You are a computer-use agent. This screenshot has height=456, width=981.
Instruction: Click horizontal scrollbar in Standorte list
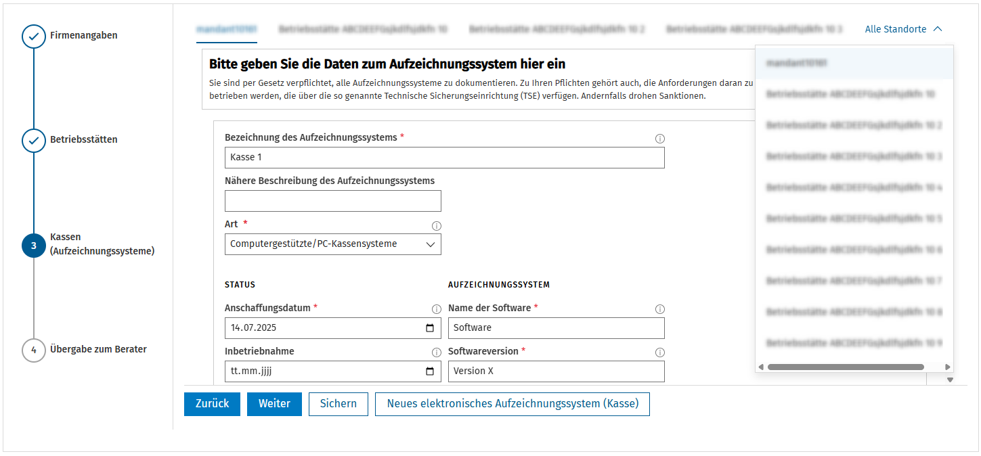click(x=846, y=367)
